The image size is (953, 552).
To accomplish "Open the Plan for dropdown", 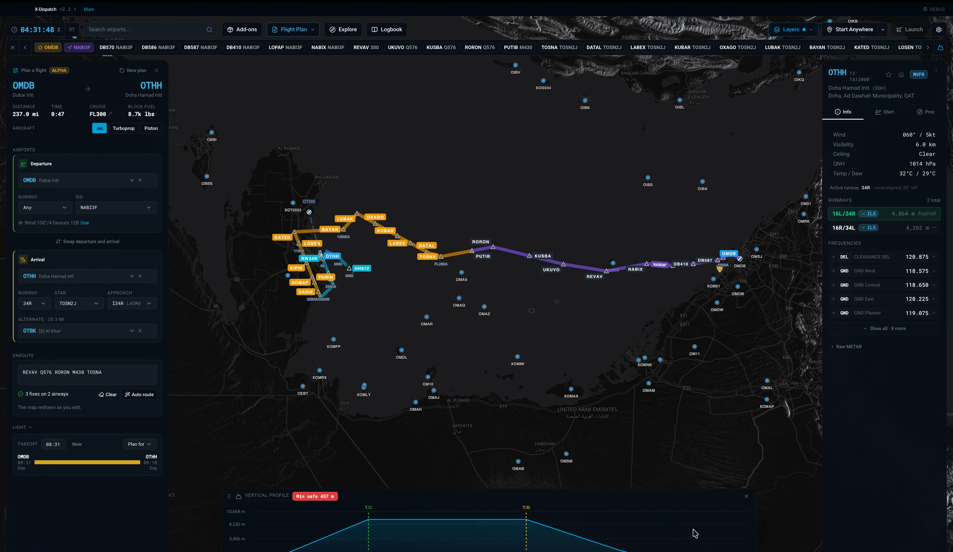I will [140, 444].
